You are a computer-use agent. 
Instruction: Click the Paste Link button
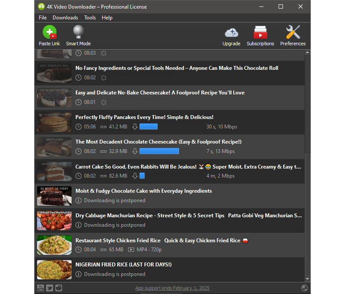[49, 35]
